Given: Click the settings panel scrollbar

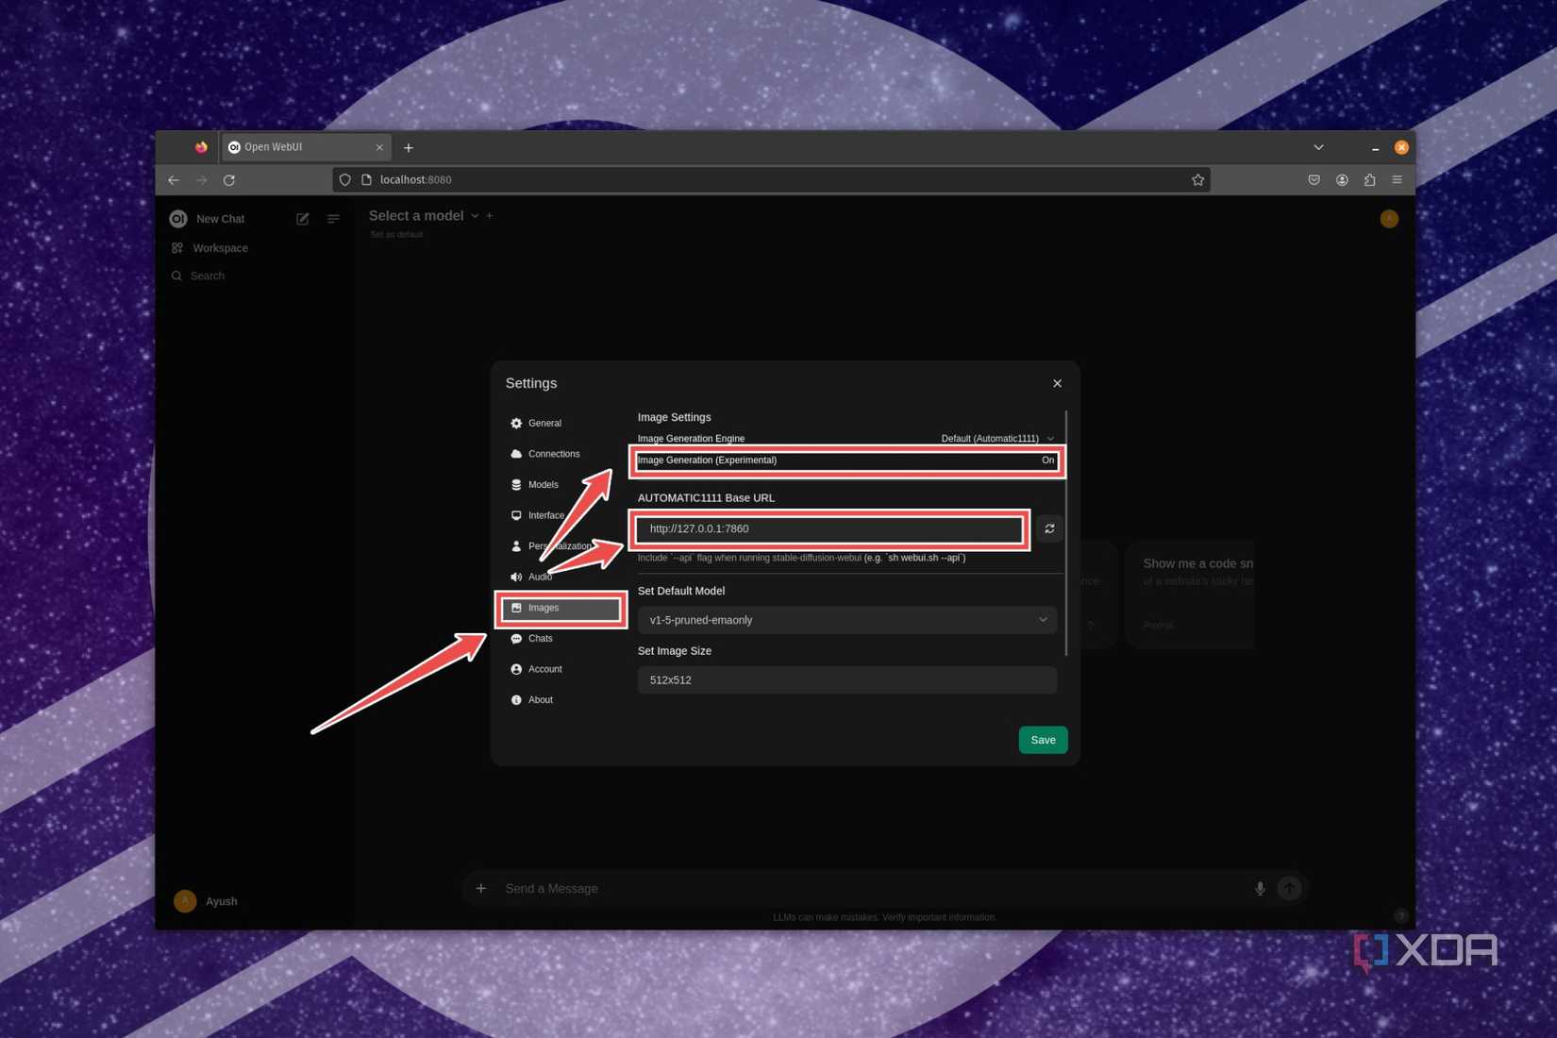Looking at the screenshot, I should coord(1066,533).
